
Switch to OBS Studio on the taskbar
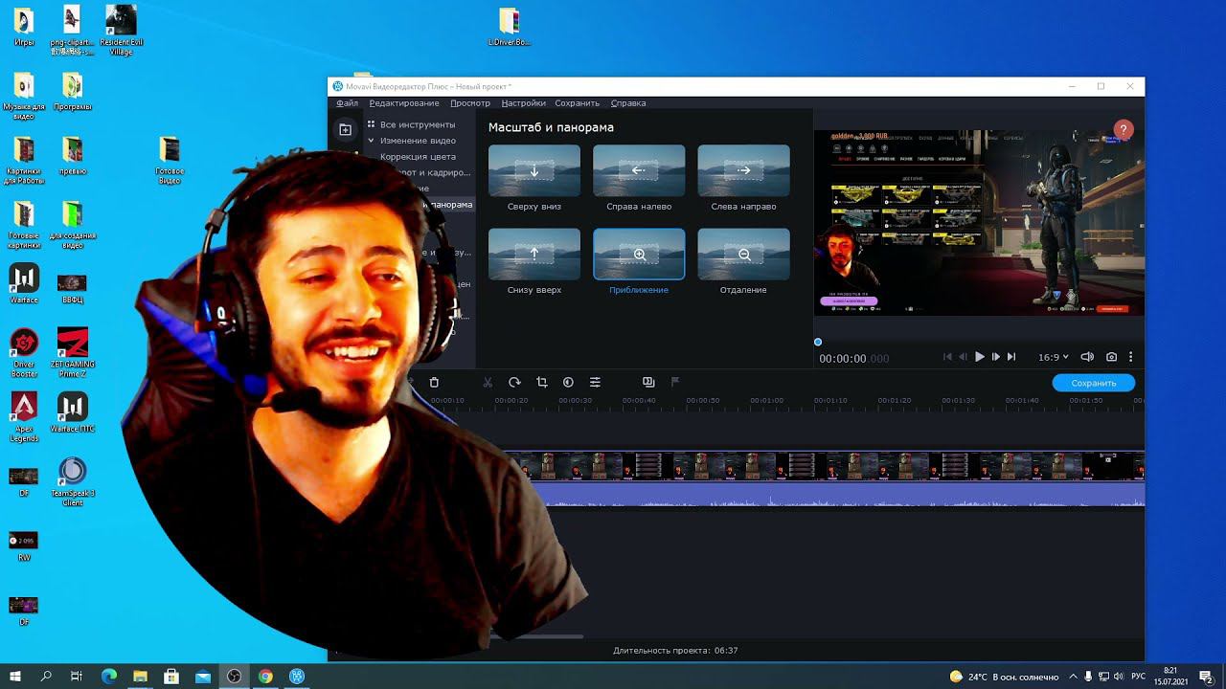(234, 677)
